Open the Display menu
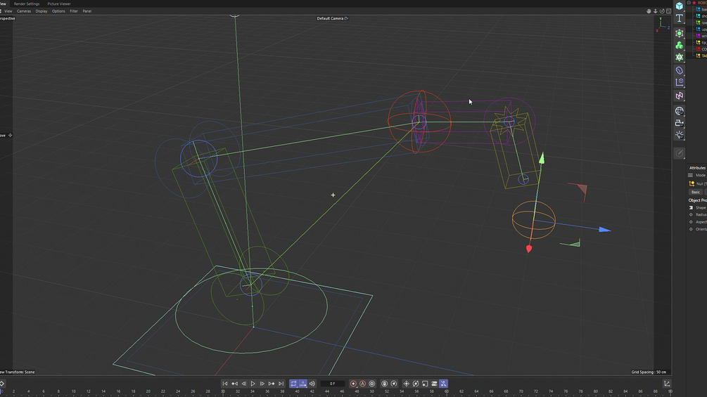 [x=42, y=11]
